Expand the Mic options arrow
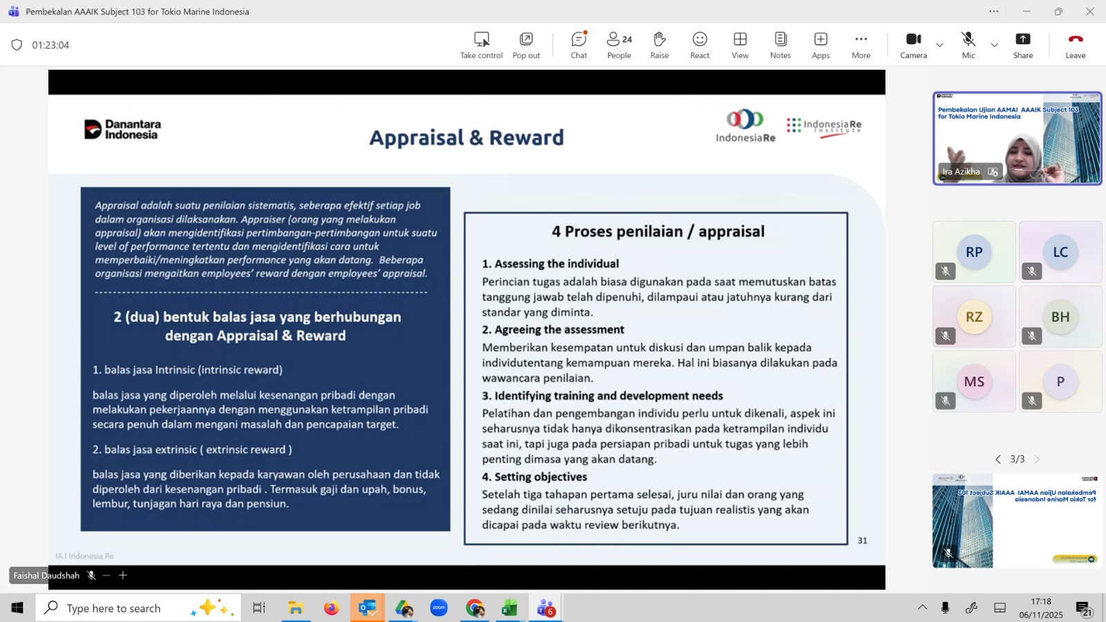The width and height of the screenshot is (1106, 622). tap(994, 45)
